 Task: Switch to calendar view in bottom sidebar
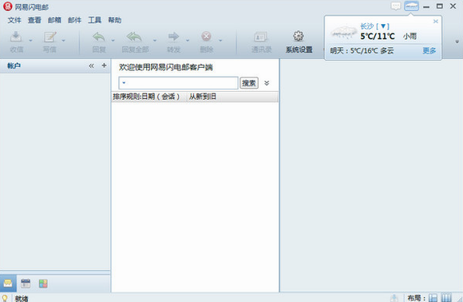tap(26, 284)
